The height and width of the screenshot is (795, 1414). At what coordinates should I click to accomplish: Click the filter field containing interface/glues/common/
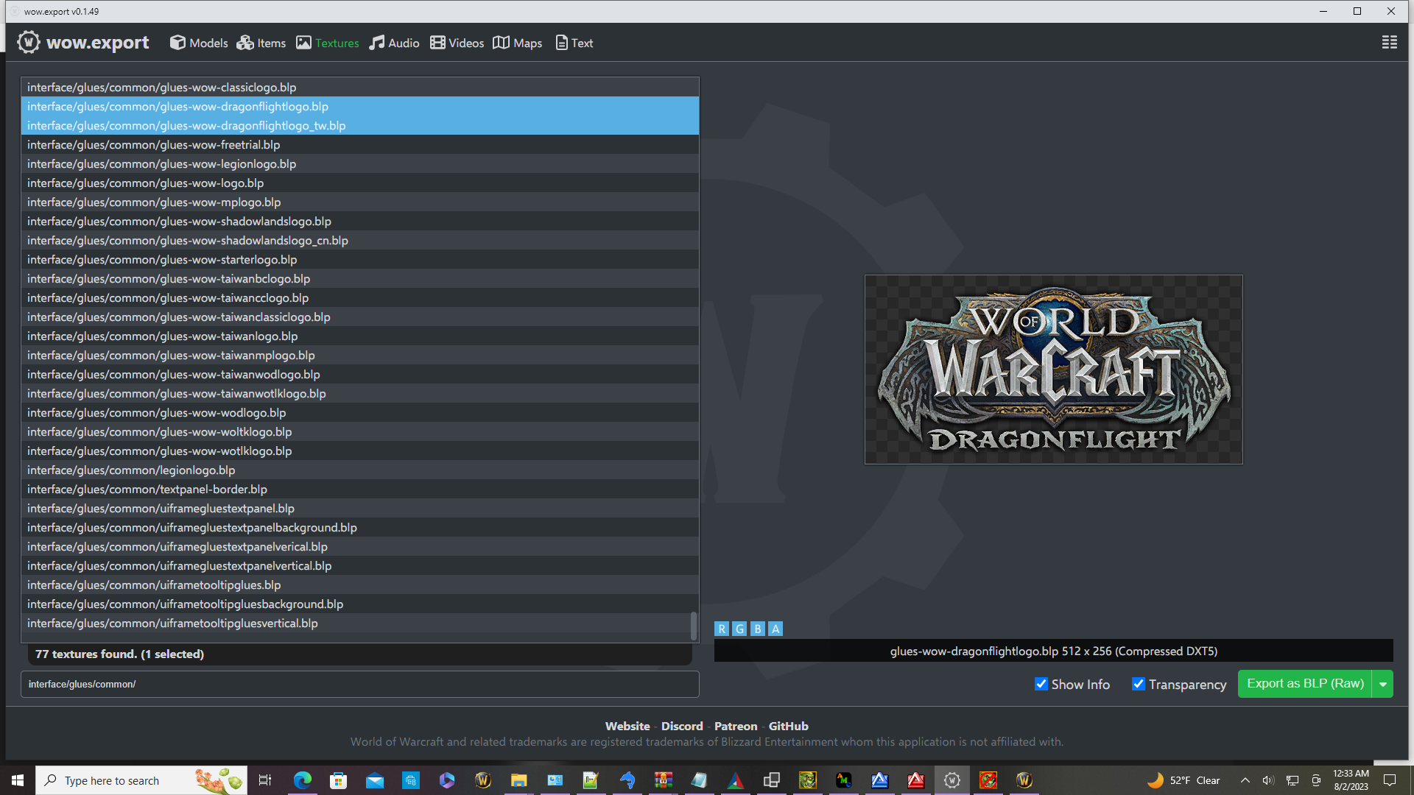click(360, 684)
